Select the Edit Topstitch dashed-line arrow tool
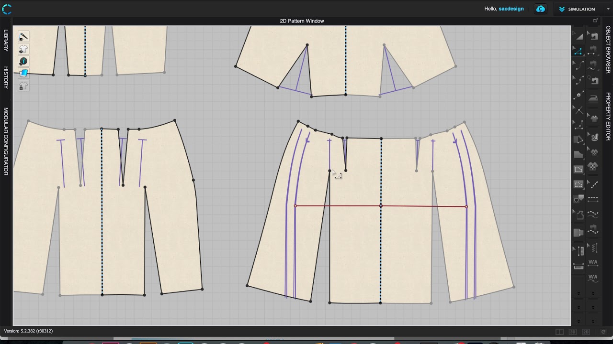Image resolution: width=613 pixels, height=344 pixels. [x=593, y=184]
